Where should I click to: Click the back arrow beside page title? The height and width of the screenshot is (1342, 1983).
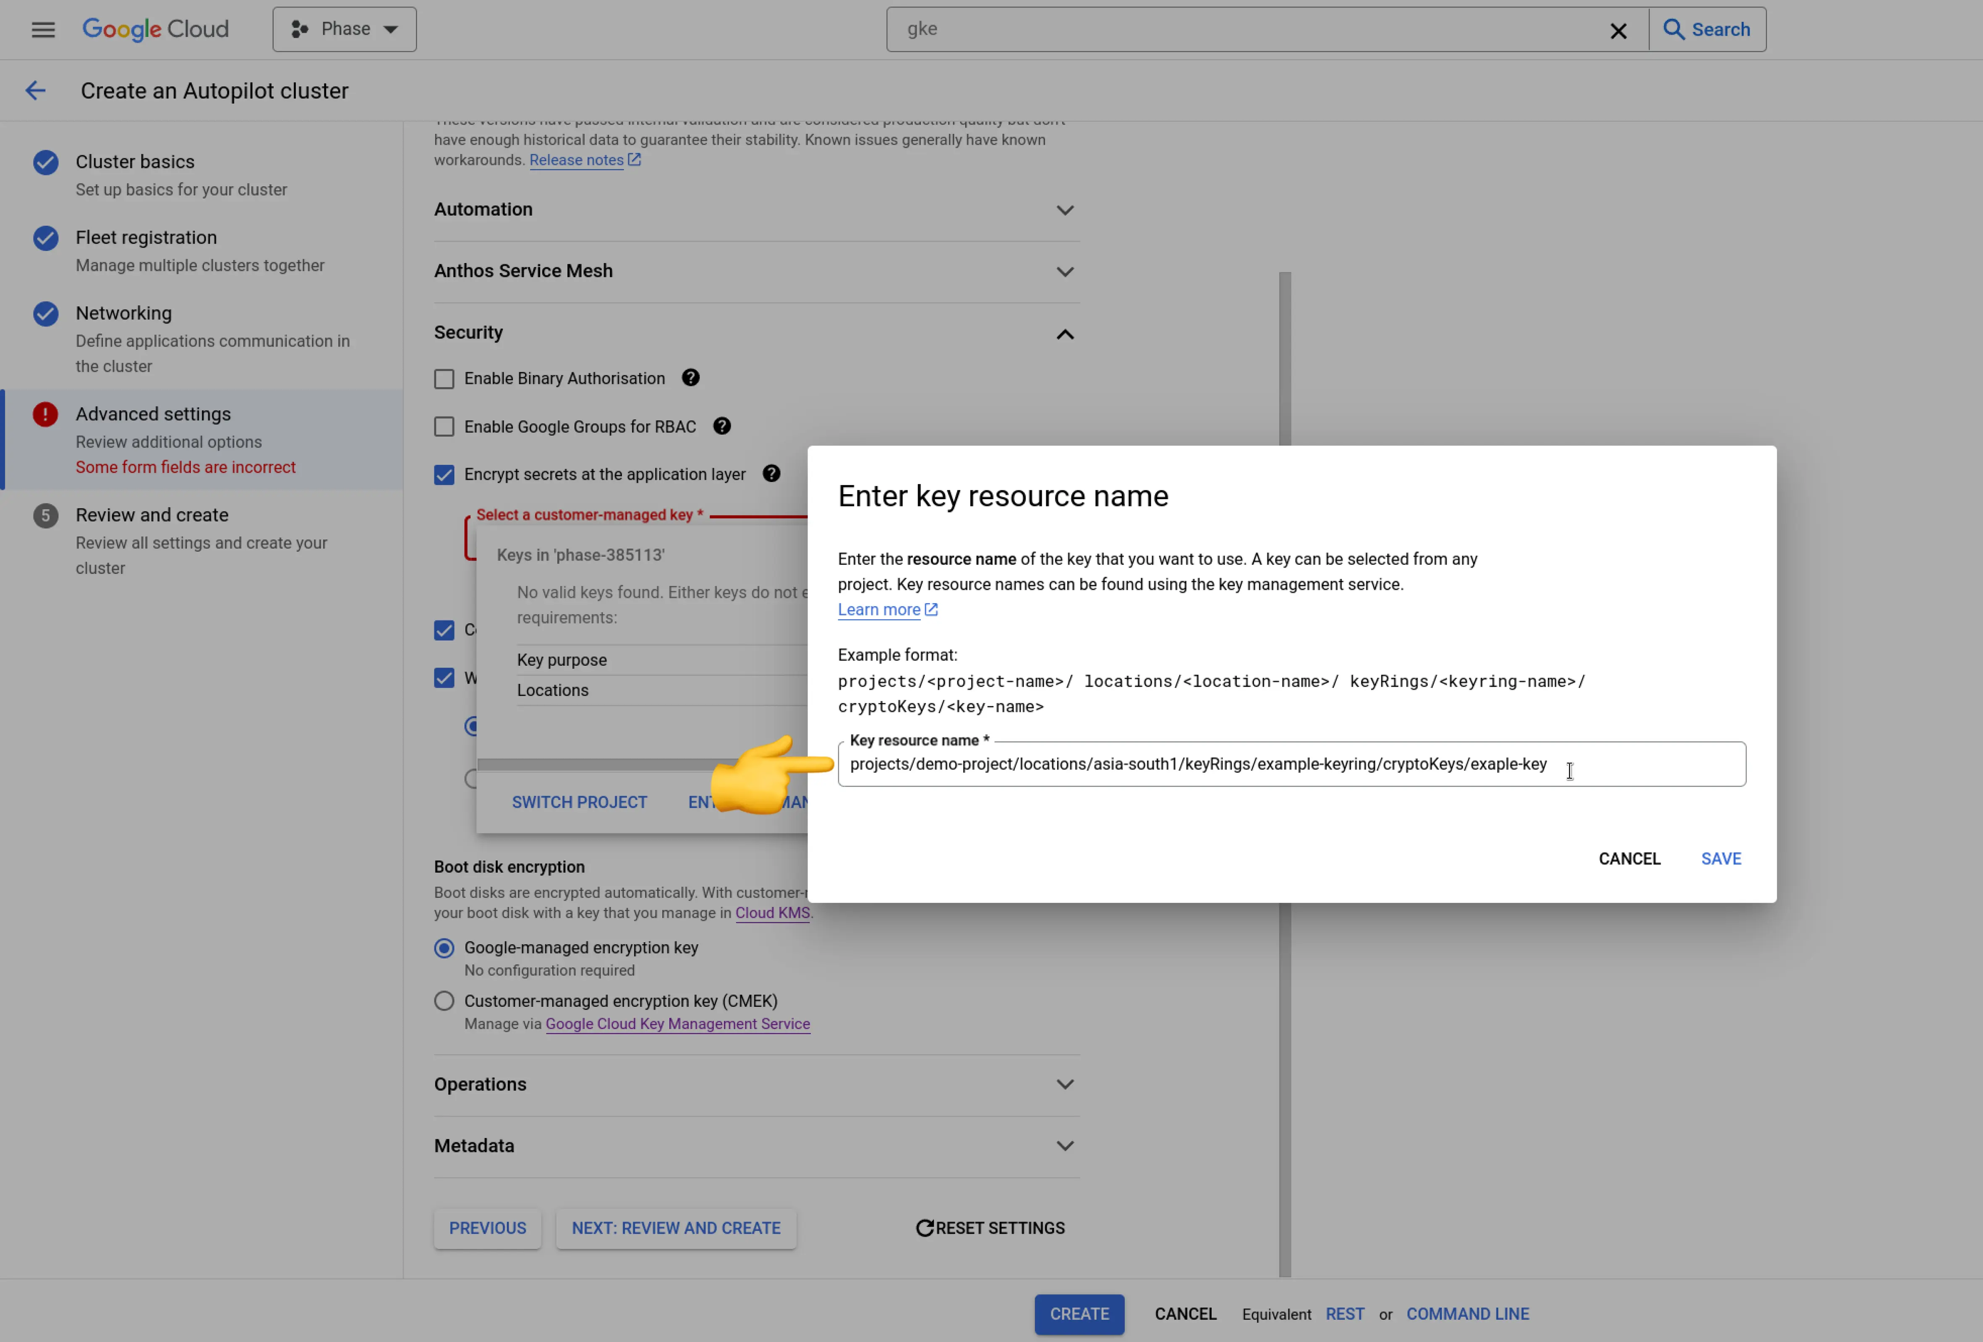[x=35, y=91]
